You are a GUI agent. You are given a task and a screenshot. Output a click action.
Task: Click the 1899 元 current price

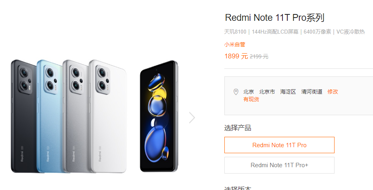[x=236, y=56]
